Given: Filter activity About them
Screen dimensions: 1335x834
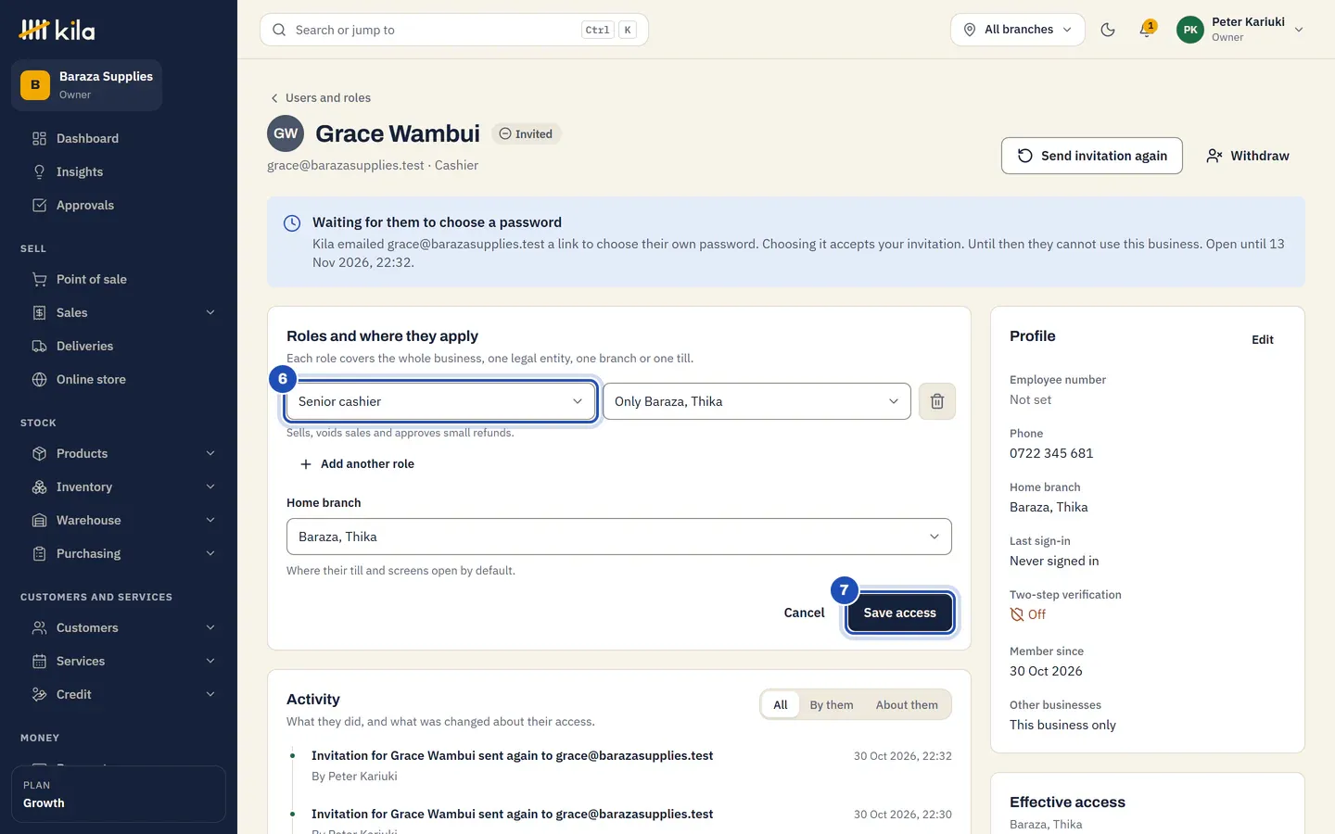Looking at the screenshot, I should coord(907,705).
